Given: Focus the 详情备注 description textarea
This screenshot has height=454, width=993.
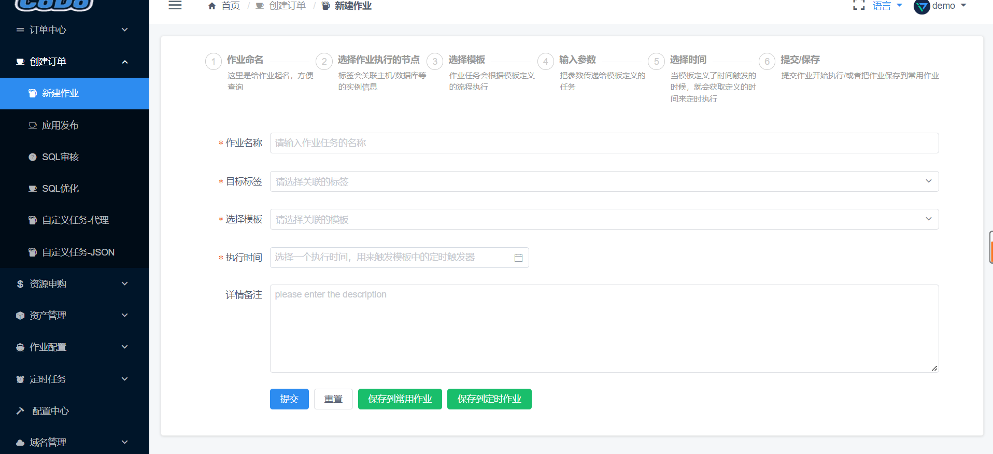Looking at the screenshot, I should 604,329.
